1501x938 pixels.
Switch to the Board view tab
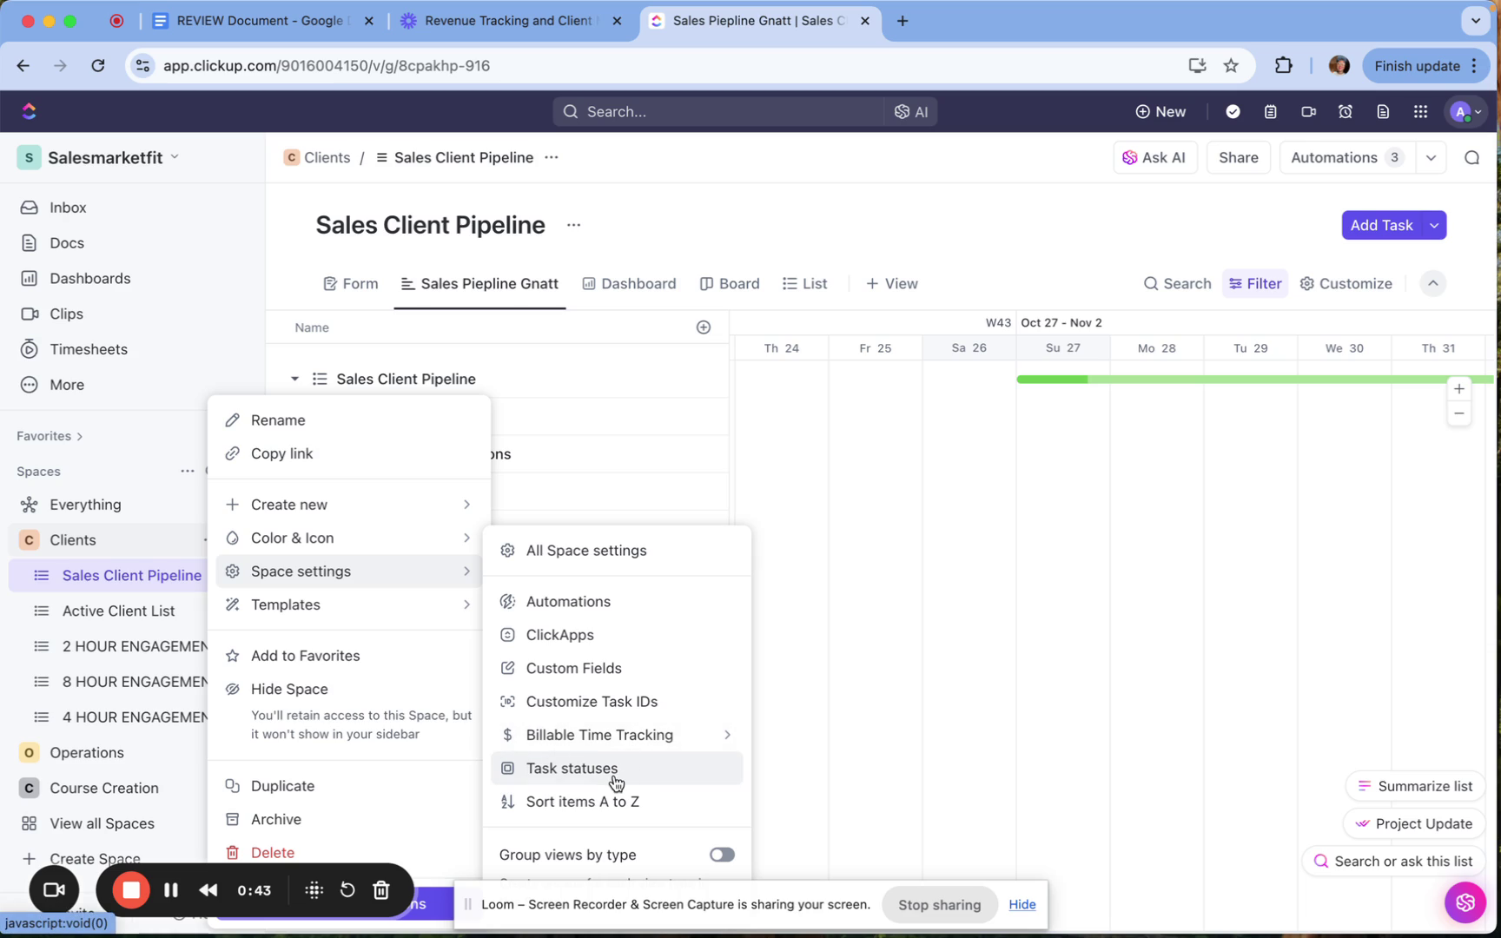pyautogui.click(x=730, y=284)
